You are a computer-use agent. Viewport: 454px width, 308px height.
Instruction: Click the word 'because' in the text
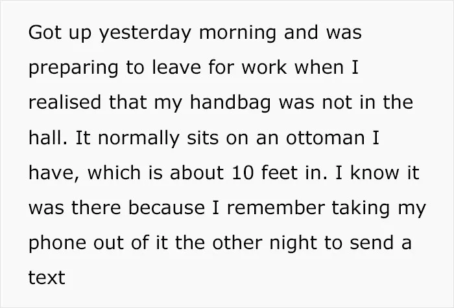(167, 208)
